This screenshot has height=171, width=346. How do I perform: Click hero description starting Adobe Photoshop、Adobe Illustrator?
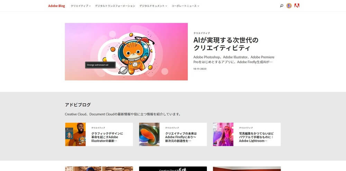pyautogui.click(x=234, y=60)
